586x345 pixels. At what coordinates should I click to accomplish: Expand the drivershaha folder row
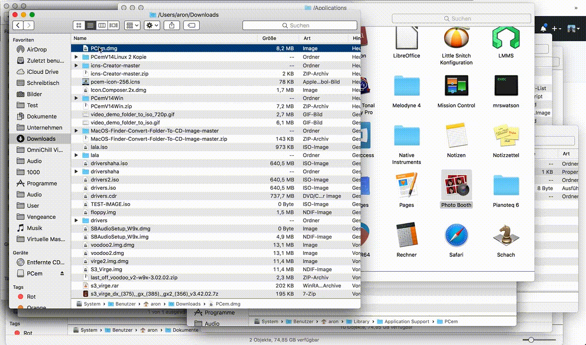point(76,172)
